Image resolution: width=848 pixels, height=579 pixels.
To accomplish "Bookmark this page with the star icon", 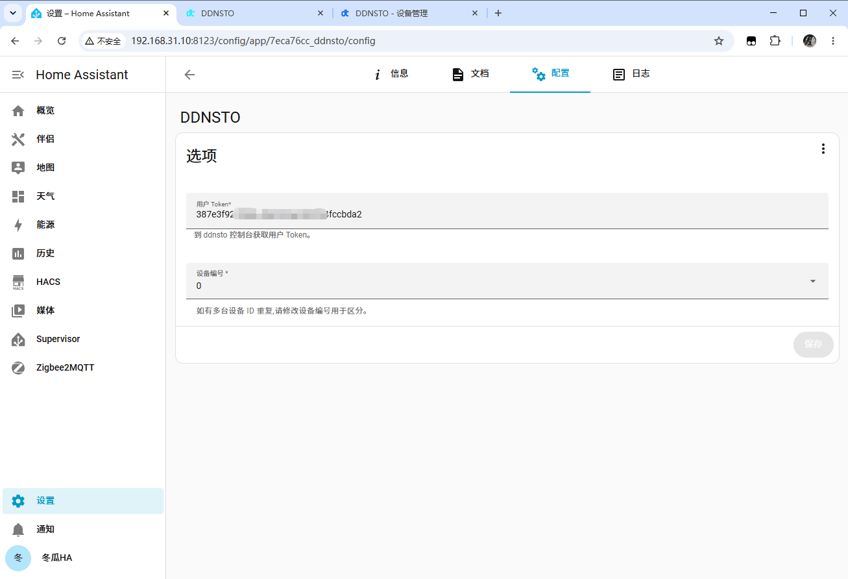I will pos(719,41).
